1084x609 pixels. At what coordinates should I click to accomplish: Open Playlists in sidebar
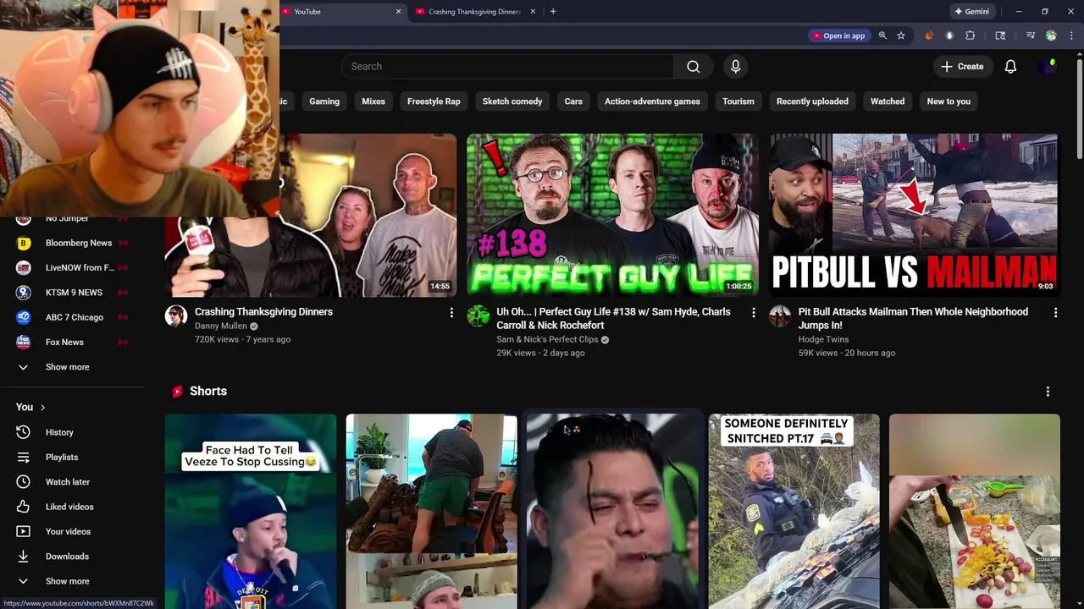[75, 457]
